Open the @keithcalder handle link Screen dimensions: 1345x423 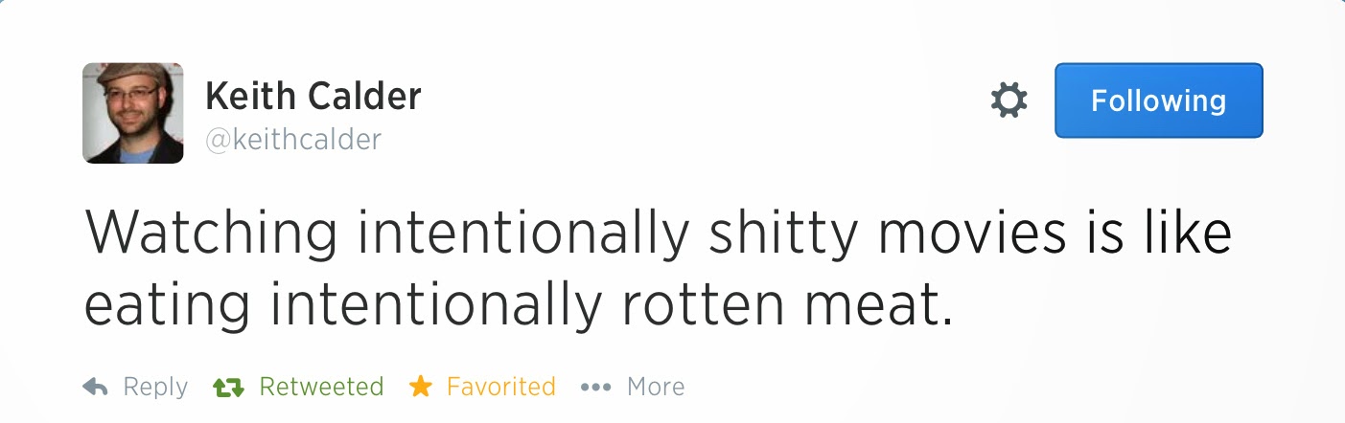pos(292,140)
